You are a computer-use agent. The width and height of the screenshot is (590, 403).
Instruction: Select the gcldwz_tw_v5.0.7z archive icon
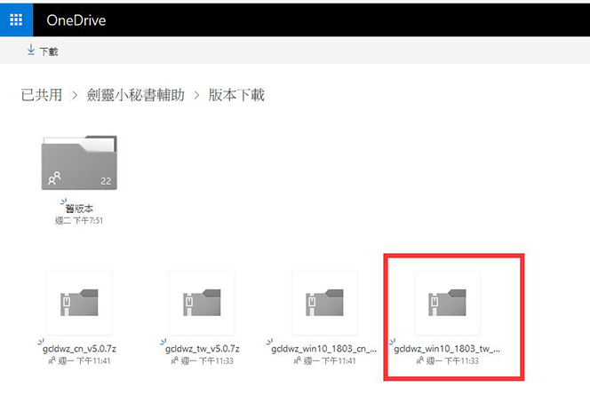pyautogui.click(x=201, y=303)
